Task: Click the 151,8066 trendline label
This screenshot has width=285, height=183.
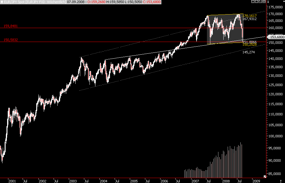Action: tap(250, 42)
